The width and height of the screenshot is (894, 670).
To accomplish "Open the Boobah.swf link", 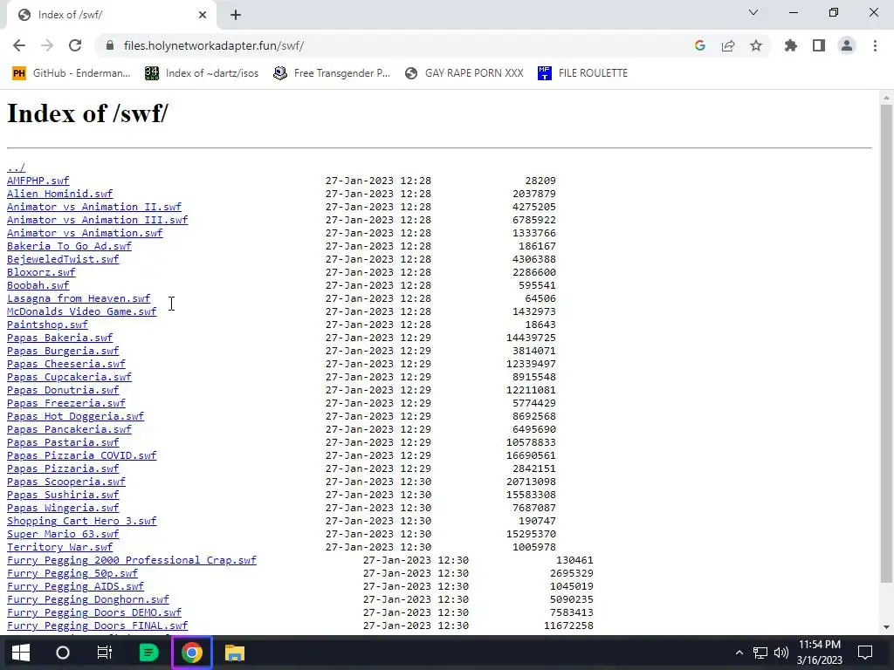I will click(38, 285).
